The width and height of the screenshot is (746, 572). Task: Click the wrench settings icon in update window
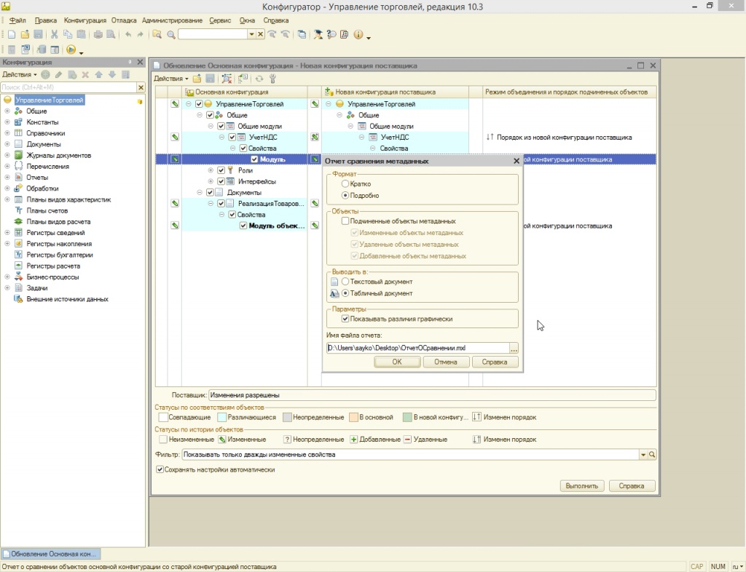tap(272, 79)
